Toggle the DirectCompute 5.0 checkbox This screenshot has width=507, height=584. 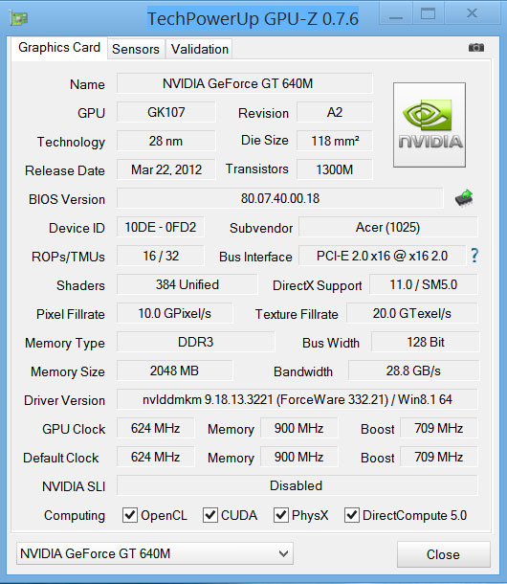pos(352,515)
